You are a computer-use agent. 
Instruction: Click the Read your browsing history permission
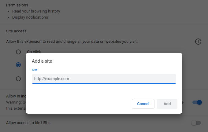(36, 11)
